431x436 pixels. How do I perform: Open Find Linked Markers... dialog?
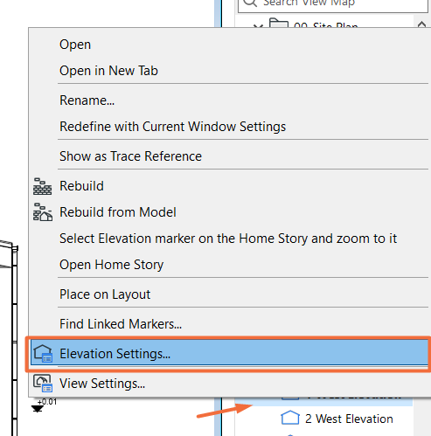pos(121,324)
